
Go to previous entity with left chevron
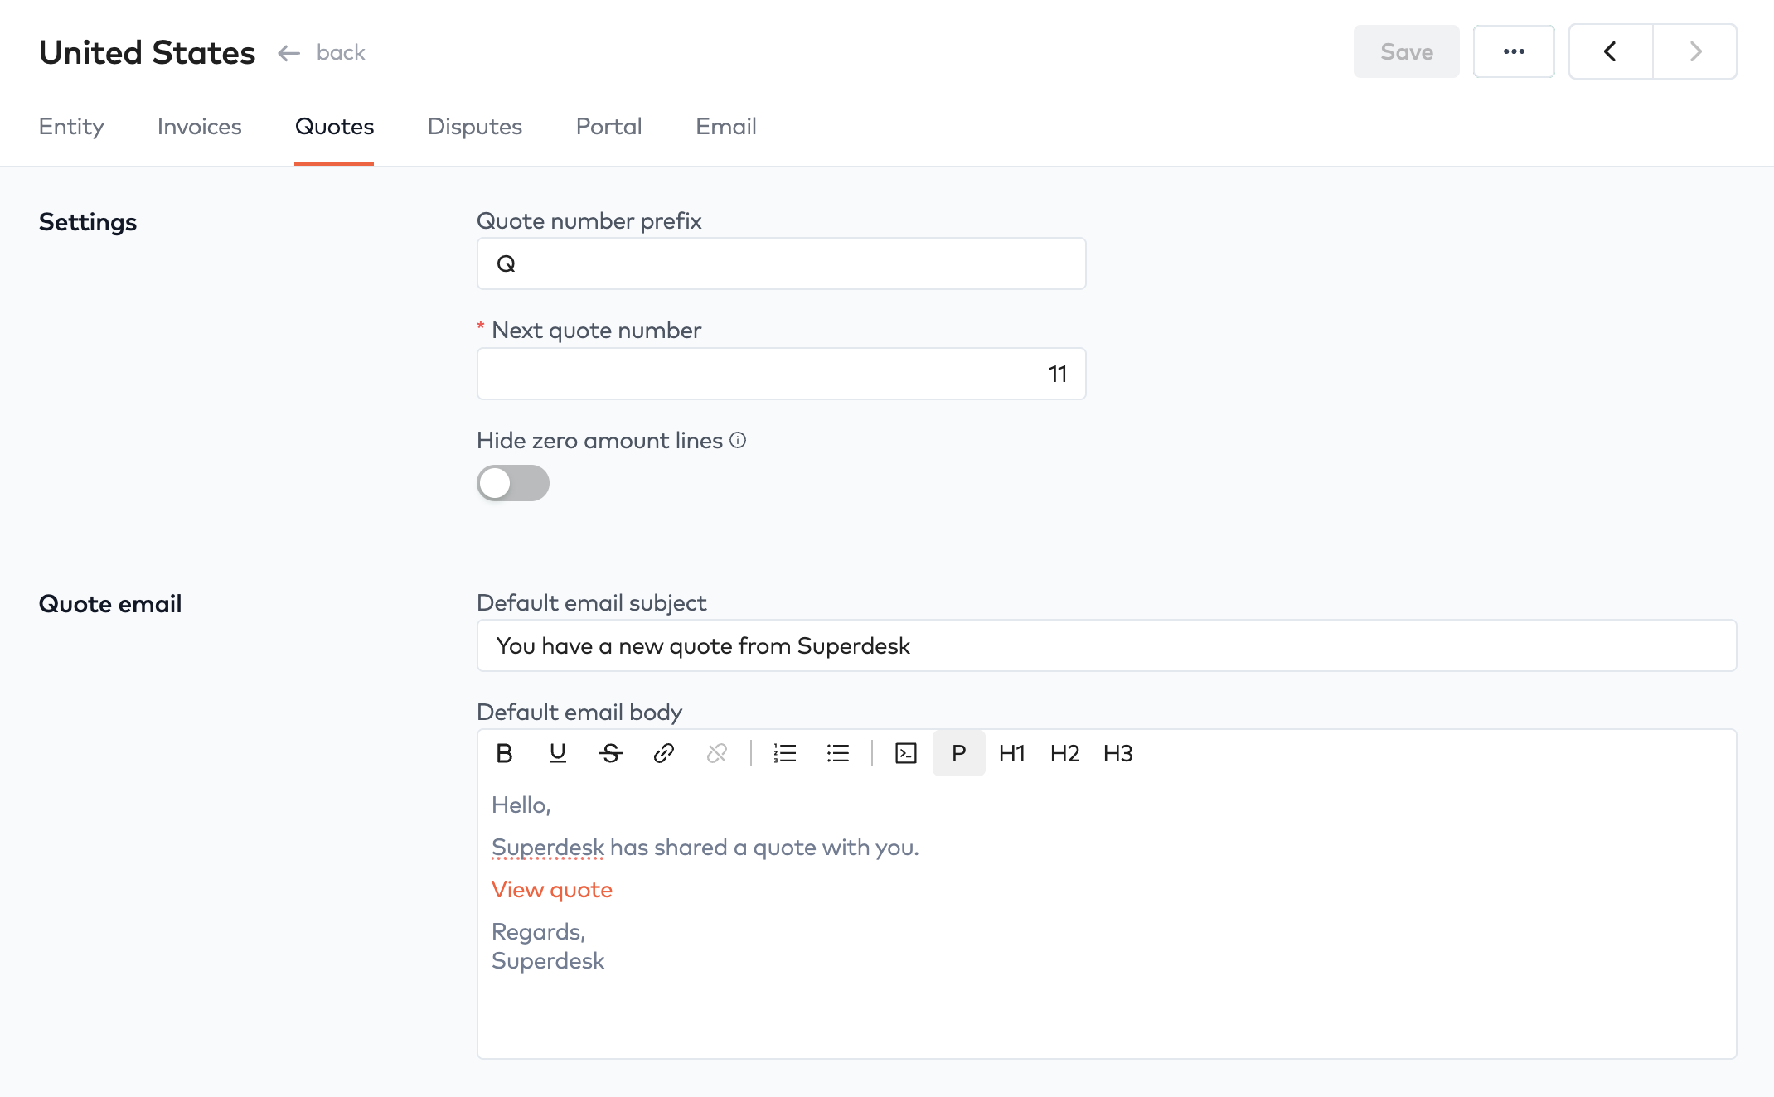tap(1611, 51)
